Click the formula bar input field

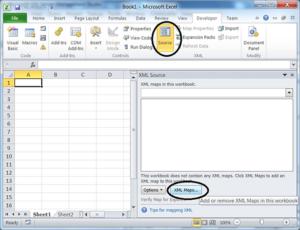pos(162,65)
